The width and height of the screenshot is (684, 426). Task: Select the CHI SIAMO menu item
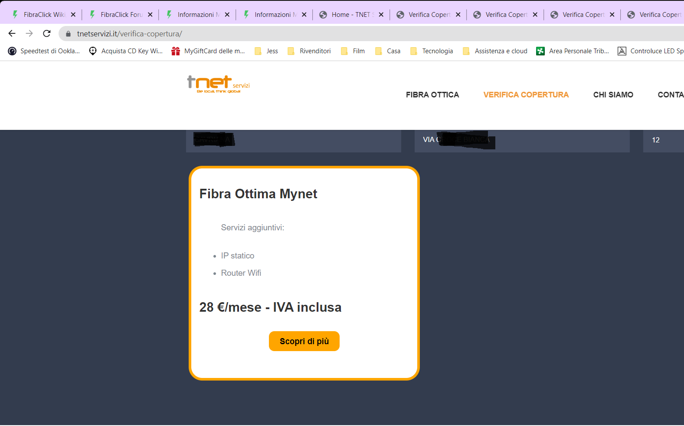613,95
